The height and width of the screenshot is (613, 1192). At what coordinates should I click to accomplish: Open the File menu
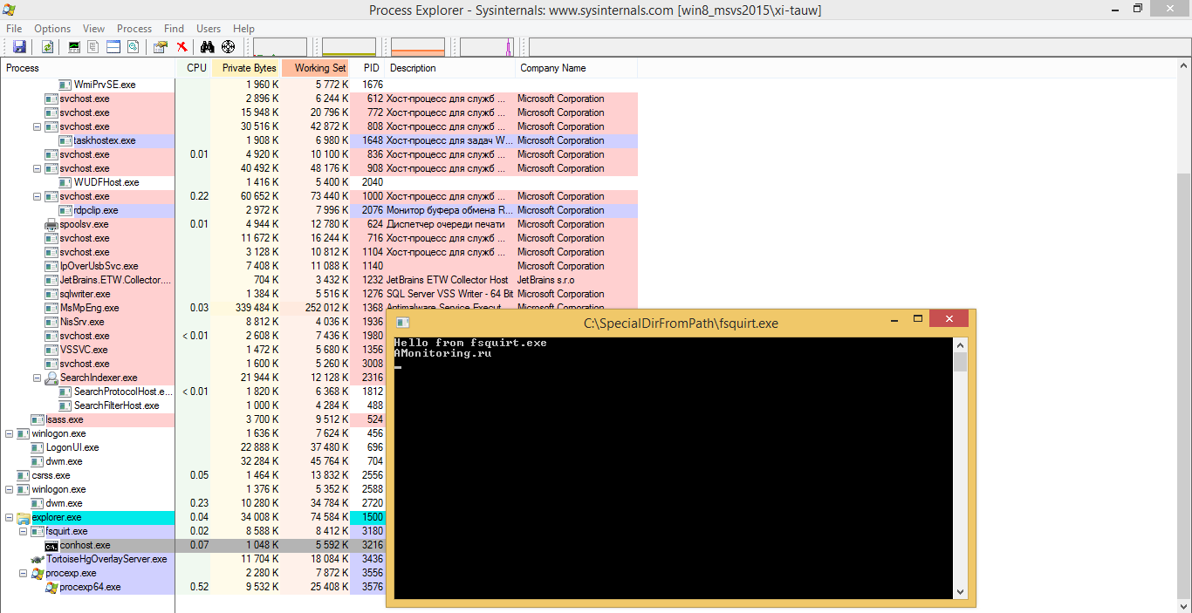click(x=14, y=29)
